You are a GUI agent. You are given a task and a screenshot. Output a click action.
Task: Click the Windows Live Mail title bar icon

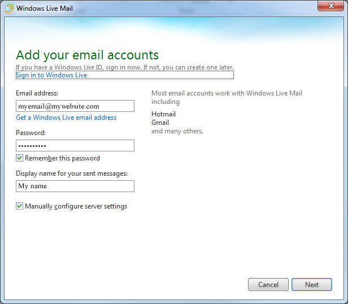click(x=8, y=9)
